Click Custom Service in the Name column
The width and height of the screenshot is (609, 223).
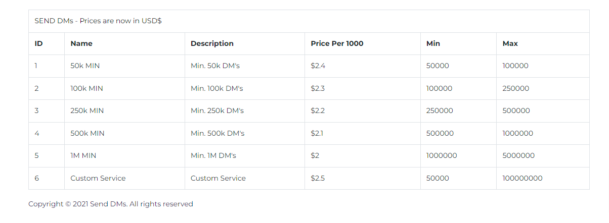click(98, 178)
